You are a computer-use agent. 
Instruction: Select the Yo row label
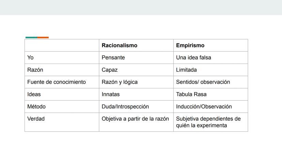pyautogui.click(x=30, y=58)
